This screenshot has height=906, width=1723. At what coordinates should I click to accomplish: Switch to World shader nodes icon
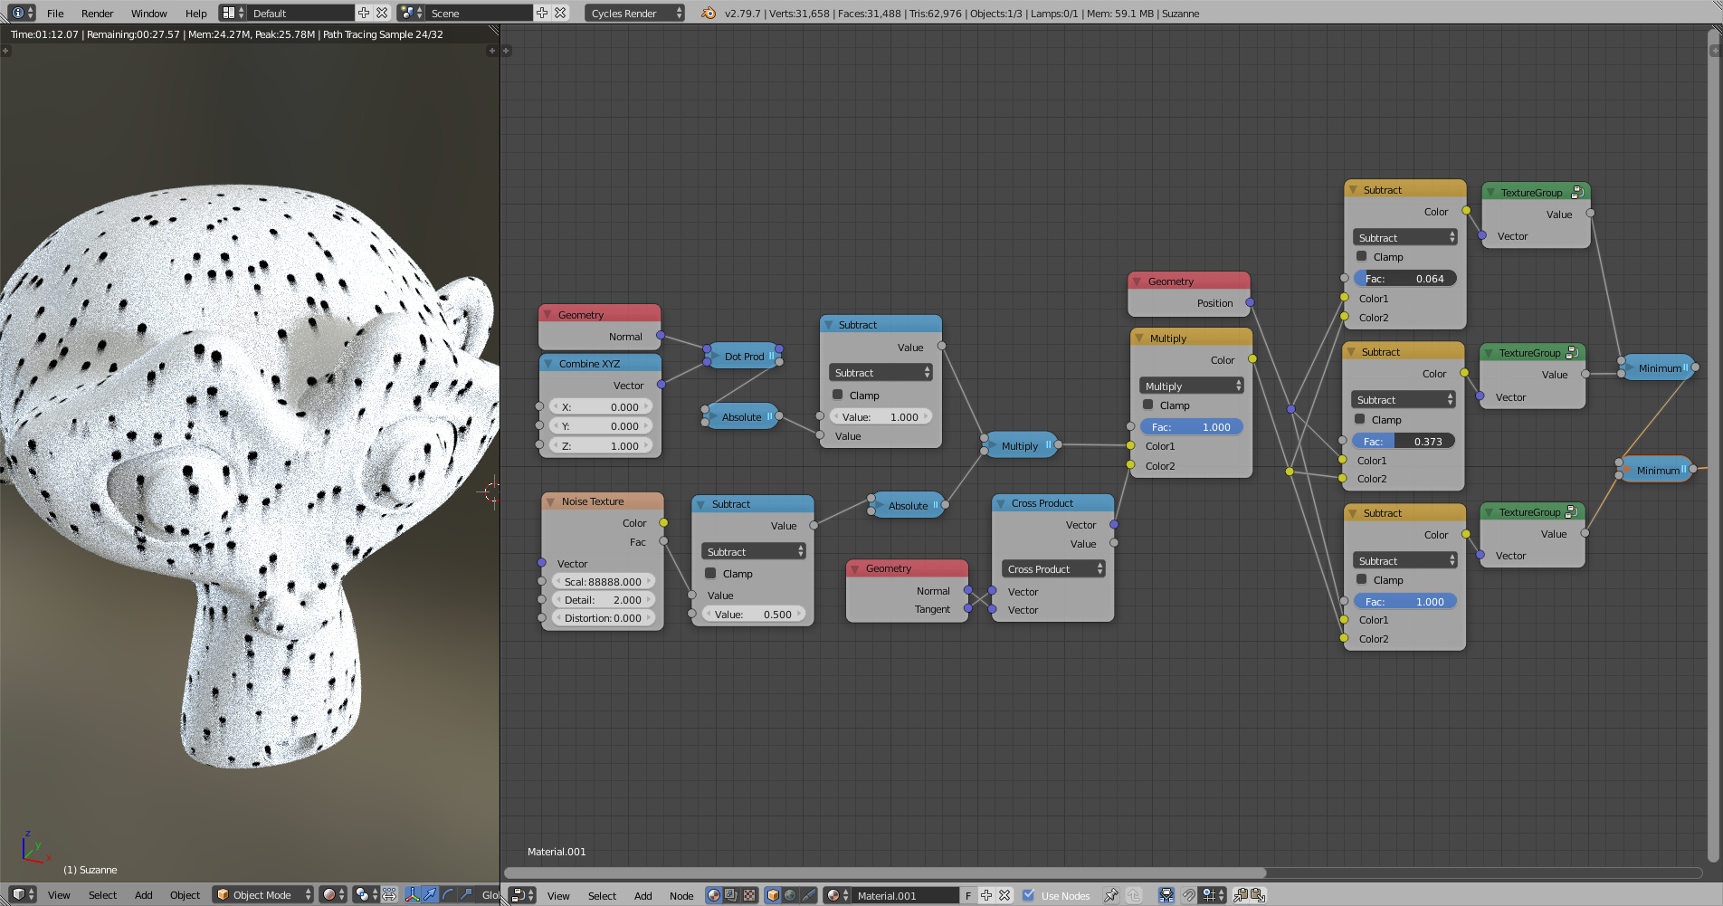pyautogui.click(x=790, y=895)
